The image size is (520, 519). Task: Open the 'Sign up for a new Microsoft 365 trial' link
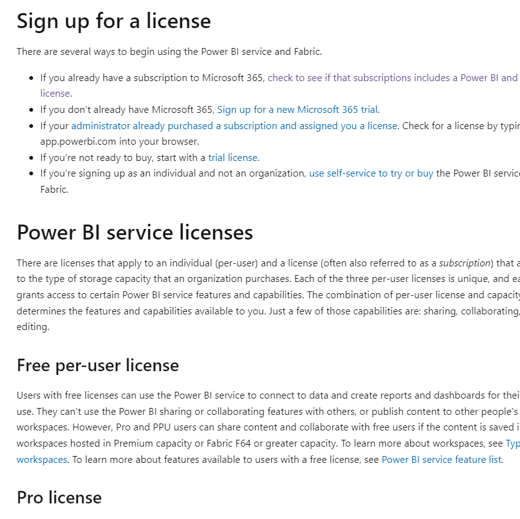297,109
